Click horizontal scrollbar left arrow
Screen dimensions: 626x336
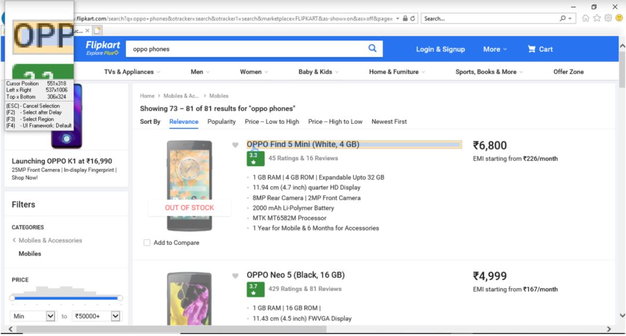(10, 329)
